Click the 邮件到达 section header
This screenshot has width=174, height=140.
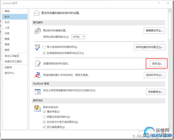[98, 100]
